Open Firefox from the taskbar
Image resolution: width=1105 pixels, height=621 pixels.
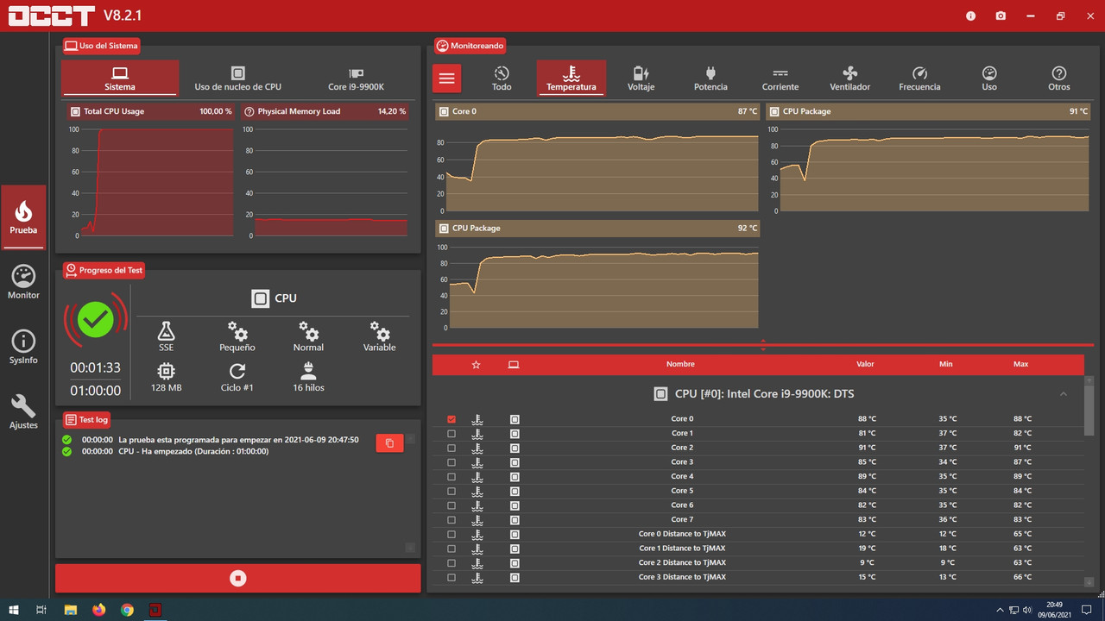coord(98,610)
